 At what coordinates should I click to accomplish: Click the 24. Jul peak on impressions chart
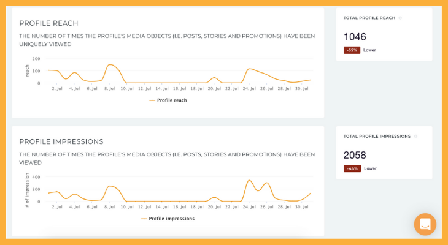[249, 180]
